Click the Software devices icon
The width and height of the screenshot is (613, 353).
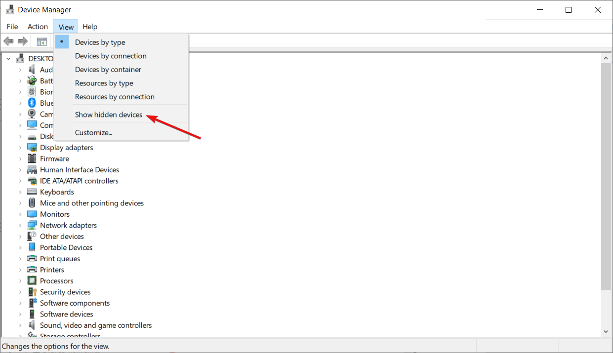pyautogui.click(x=32, y=314)
